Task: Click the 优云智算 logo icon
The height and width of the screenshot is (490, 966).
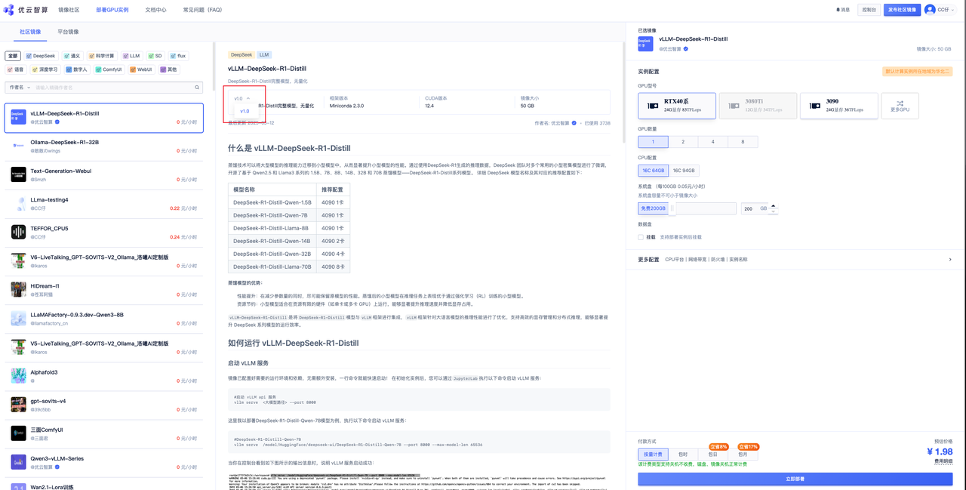Action: pos(9,10)
